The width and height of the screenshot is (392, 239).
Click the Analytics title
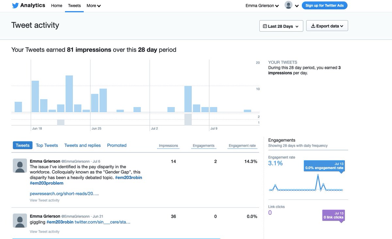(x=33, y=5)
